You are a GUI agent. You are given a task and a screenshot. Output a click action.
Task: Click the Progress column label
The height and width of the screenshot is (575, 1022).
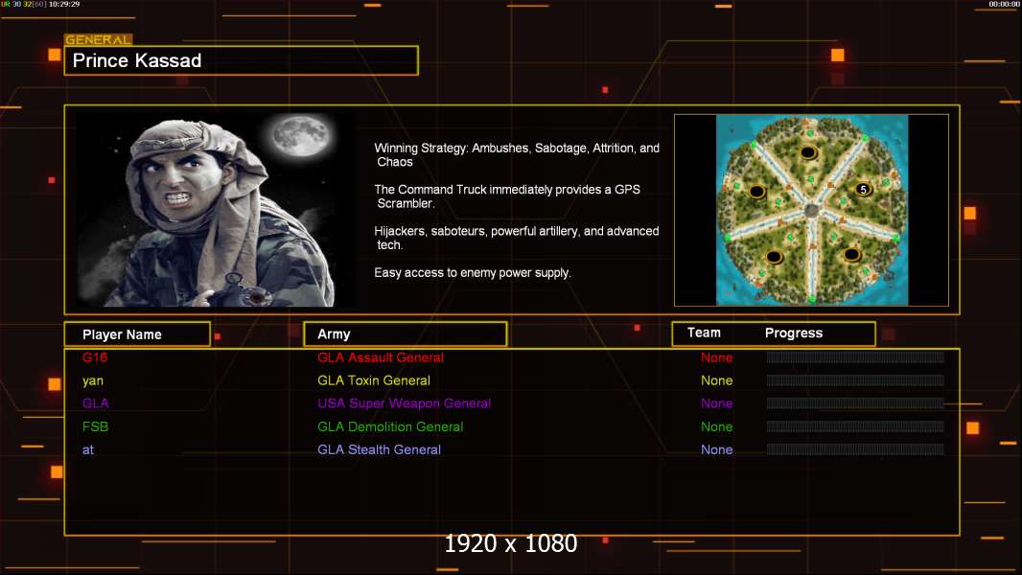click(x=793, y=333)
